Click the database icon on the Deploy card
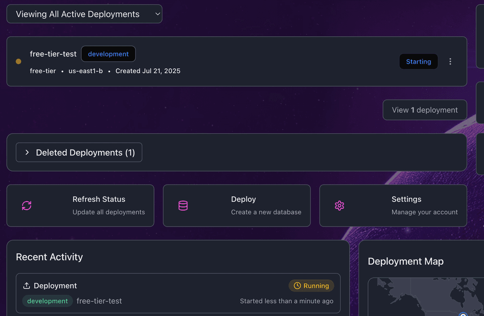This screenshot has width=484, height=316. click(183, 206)
